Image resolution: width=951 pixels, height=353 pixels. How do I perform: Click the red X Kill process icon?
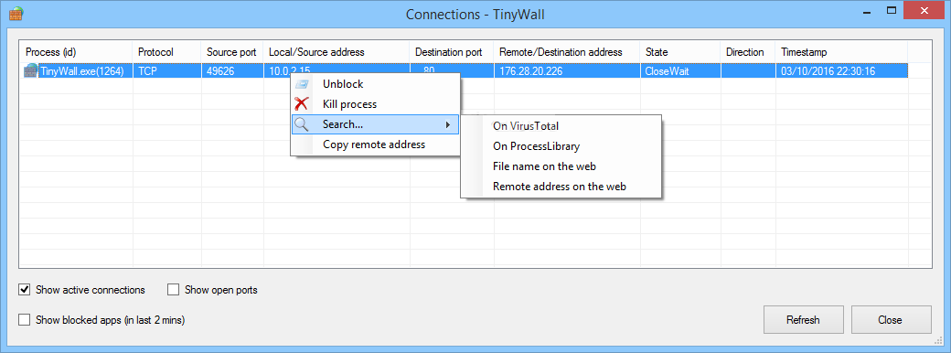302,104
